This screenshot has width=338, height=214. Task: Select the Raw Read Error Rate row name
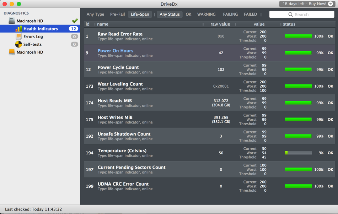point(120,34)
